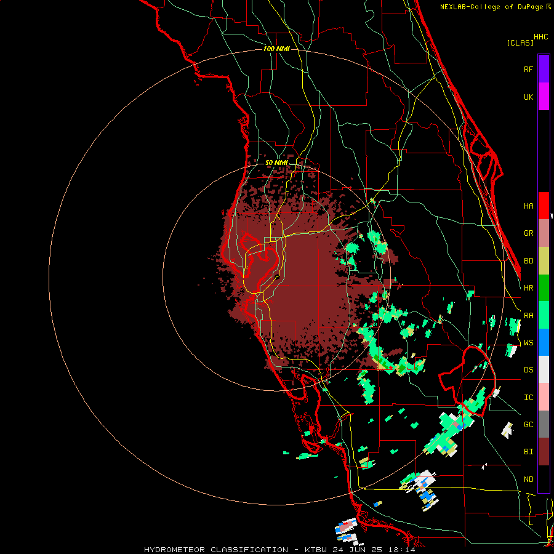This screenshot has height=554, width=554.
Task: Click the WS legend label
Action: pyautogui.click(x=528, y=343)
